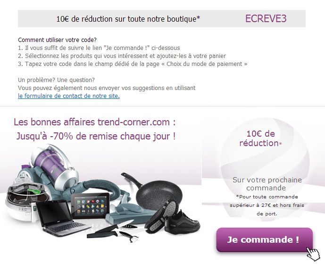The image size is (325, 270).
Task: Click the tablet with app icons
Action: tap(90, 206)
